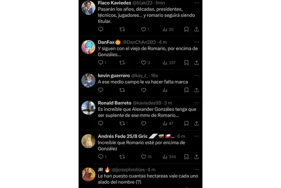This screenshot has width=281, height=188.
Task: Bookmark Ronald Barreto's tweet
Action: pyautogui.click(x=186, y=124)
